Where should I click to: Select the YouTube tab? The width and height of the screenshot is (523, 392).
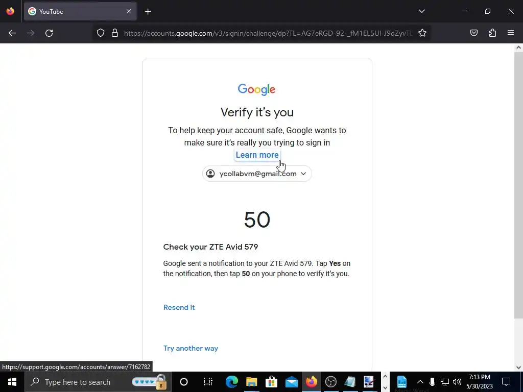coord(80,11)
